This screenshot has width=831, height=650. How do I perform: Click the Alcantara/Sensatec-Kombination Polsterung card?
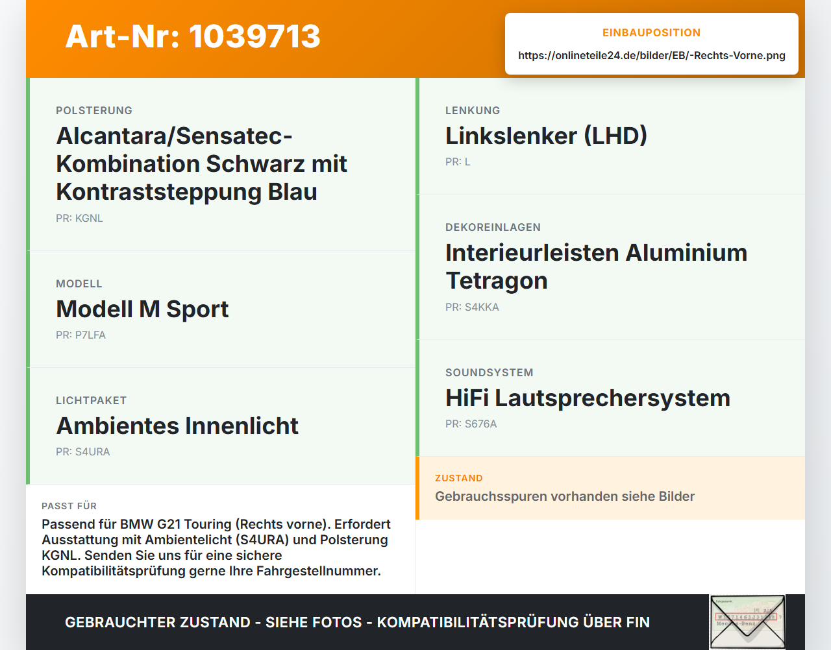[221, 164]
